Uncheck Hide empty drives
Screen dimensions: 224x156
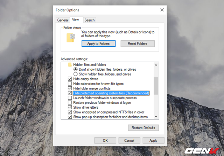click(x=70, y=79)
